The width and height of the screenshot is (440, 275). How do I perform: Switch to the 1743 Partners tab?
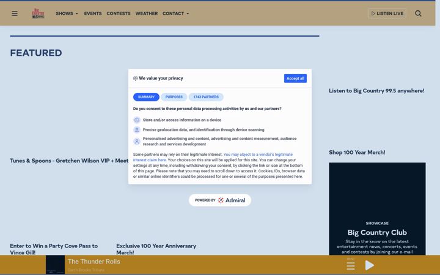pyautogui.click(x=206, y=97)
